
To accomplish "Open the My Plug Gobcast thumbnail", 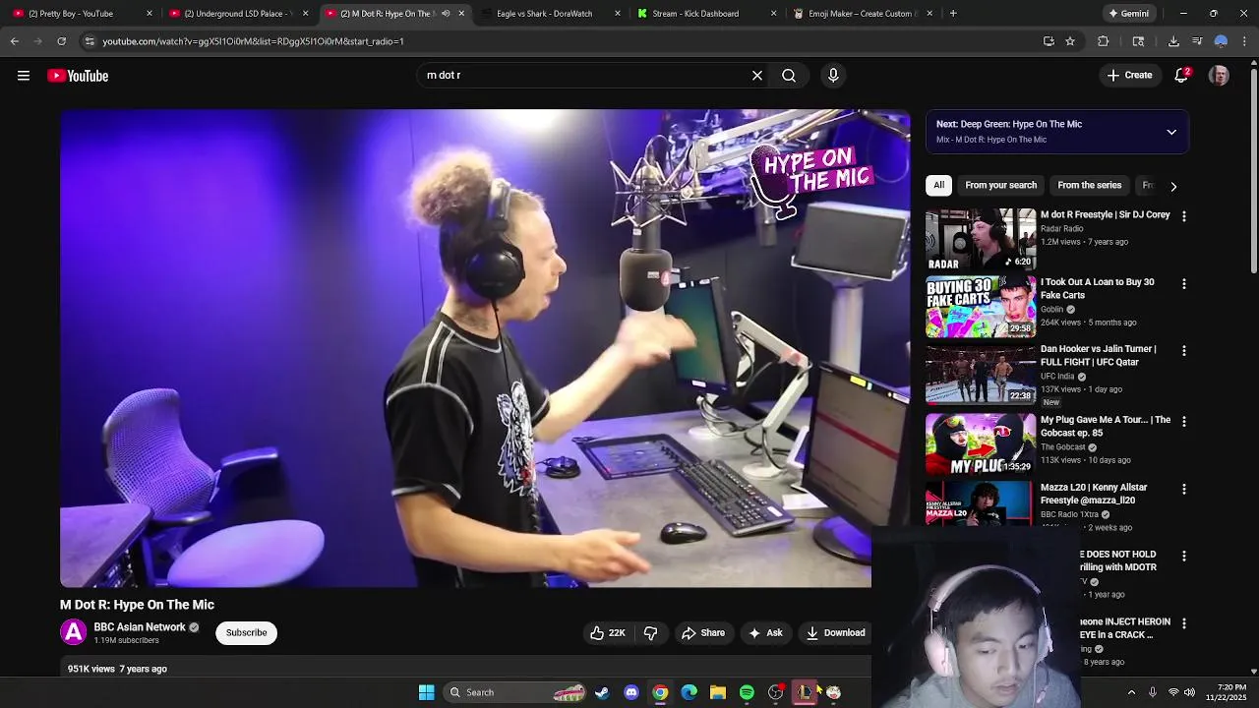I will pos(981,443).
